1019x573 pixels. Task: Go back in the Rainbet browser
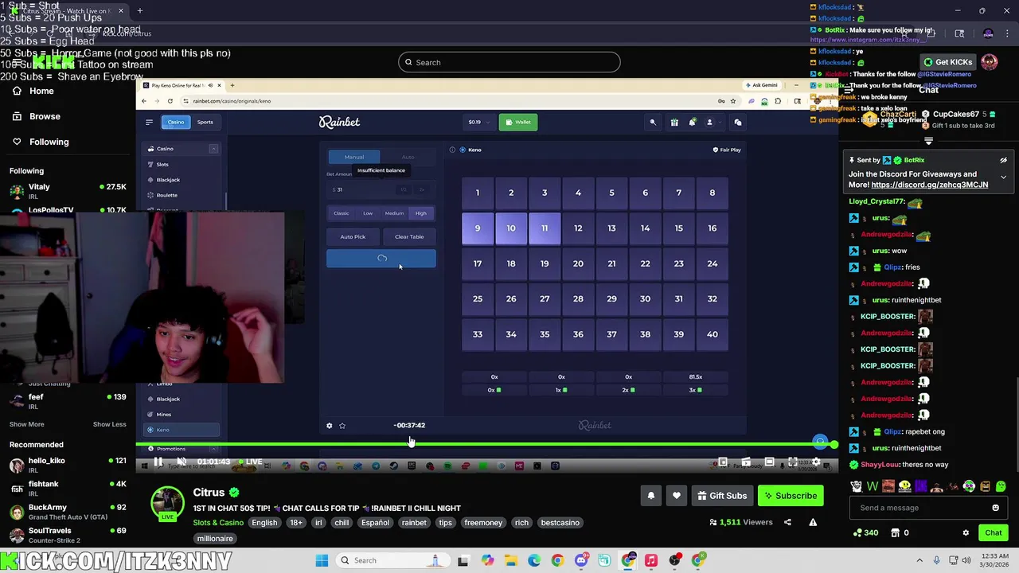point(144,101)
